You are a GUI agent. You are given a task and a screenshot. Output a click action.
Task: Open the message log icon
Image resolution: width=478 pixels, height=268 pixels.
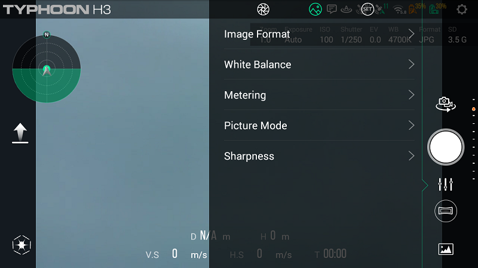tap(332, 10)
